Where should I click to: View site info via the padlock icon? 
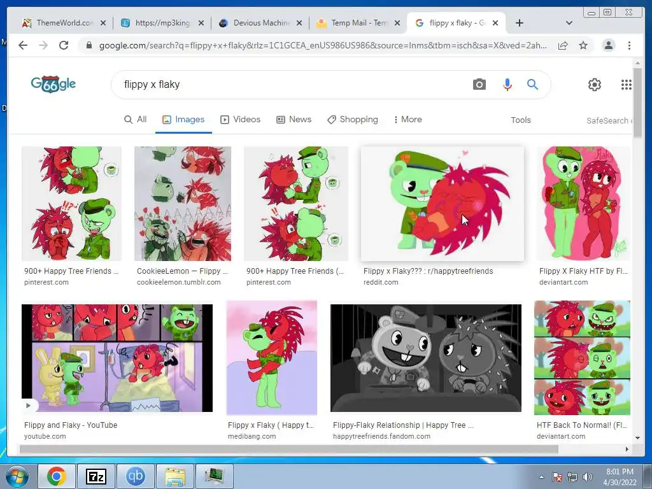coord(89,45)
